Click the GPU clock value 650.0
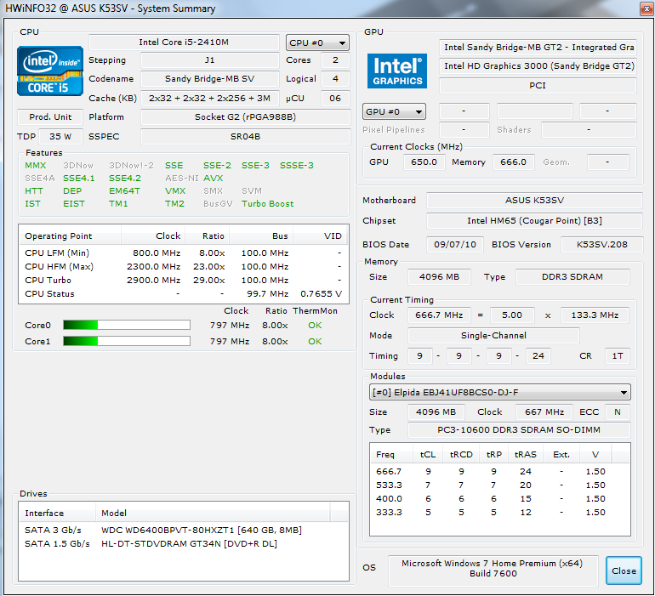The image size is (655, 596). click(424, 162)
